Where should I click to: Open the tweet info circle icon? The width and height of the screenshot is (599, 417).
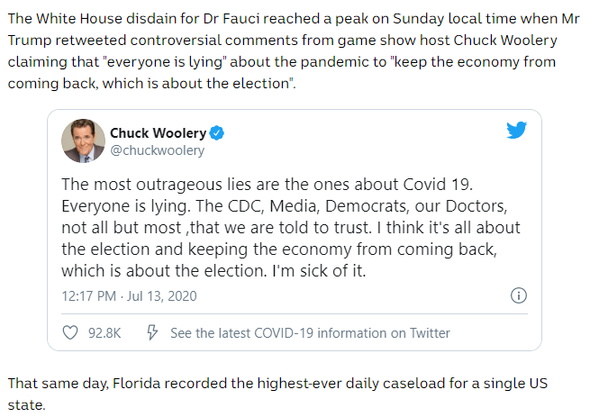519,295
